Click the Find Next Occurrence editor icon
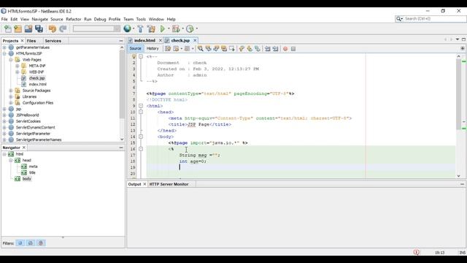 pos(216,49)
